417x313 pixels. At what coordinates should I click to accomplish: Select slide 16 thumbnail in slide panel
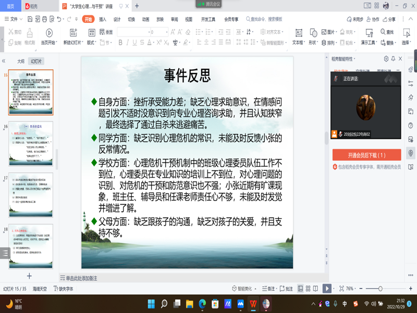[31, 143]
